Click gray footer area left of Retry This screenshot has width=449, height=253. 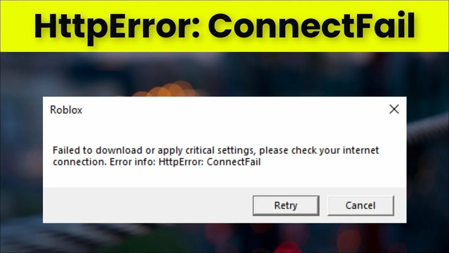pos(147,206)
